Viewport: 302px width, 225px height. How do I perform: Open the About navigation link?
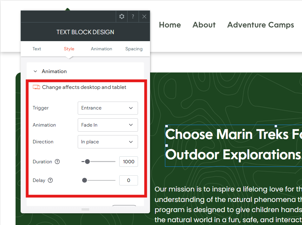pyautogui.click(x=204, y=25)
